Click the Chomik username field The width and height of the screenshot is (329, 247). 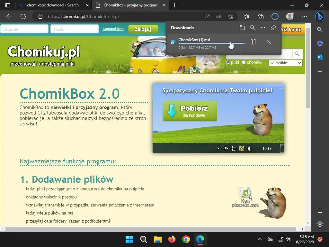(x=24, y=29)
